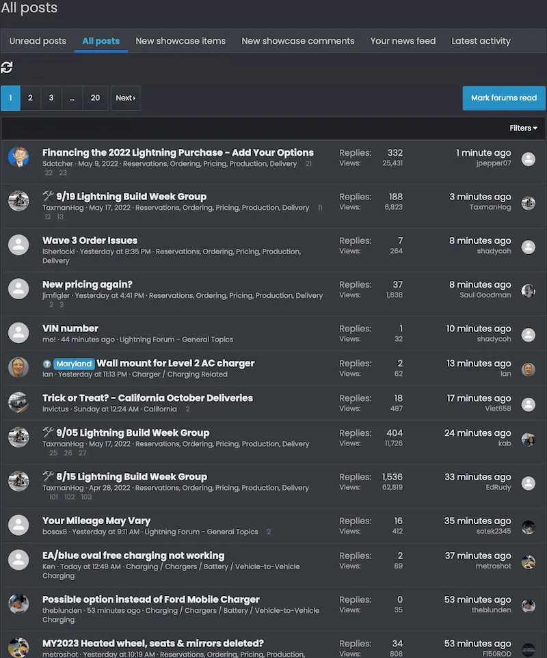Click the refresh arrows icon
The width and height of the screenshot is (547, 658).
click(7, 67)
